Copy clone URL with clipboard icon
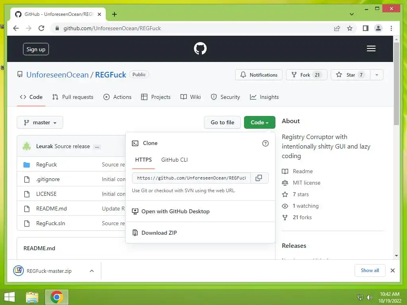 coord(259,178)
